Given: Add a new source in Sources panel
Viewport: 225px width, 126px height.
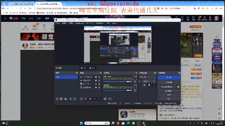Looking at the screenshot, I should click(81, 99).
